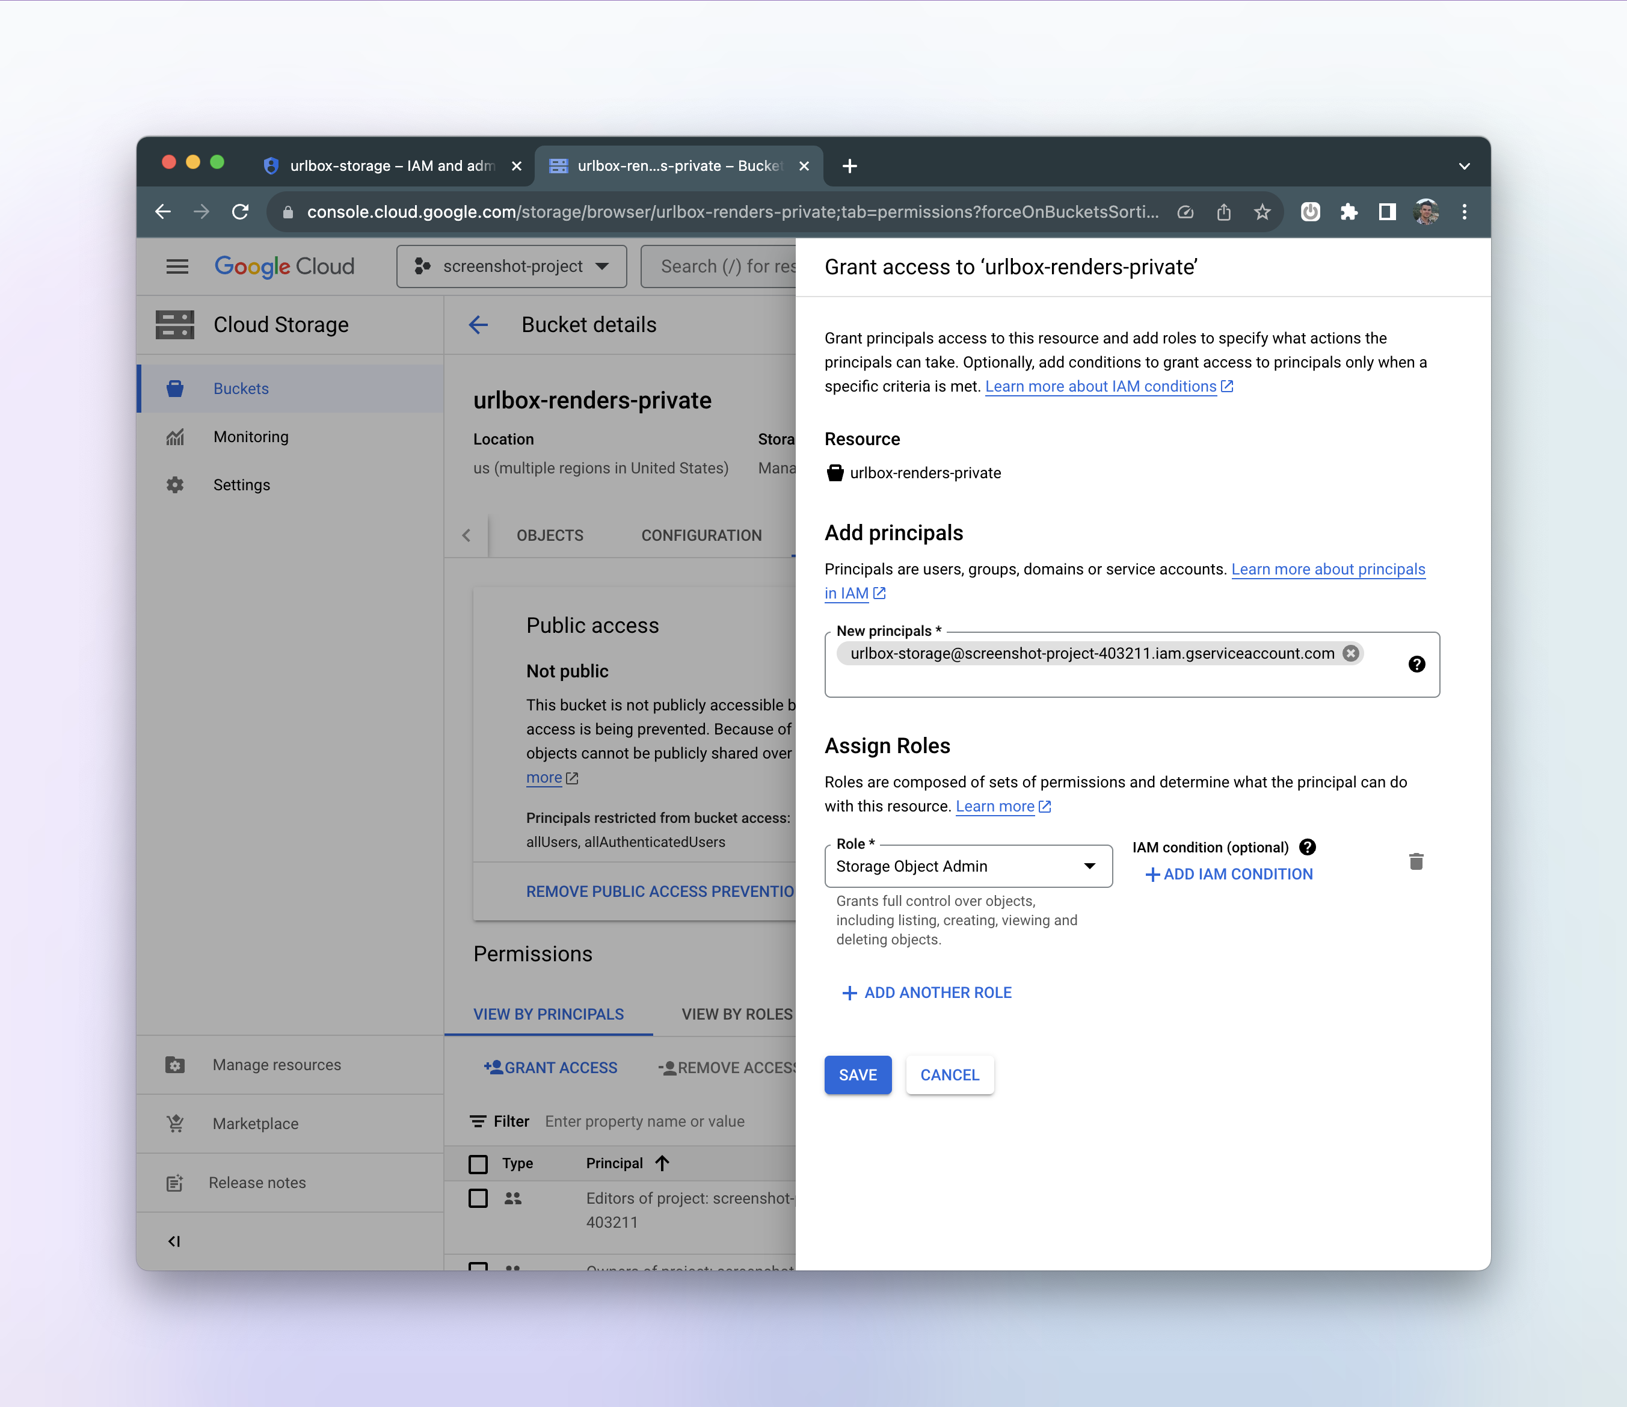
Task: Click the IAM condition help icon
Action: [1308, 846]
